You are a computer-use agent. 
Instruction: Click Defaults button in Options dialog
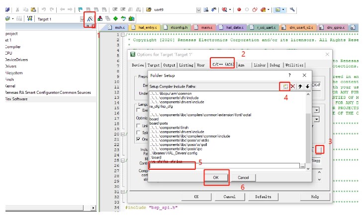(263, 197)
